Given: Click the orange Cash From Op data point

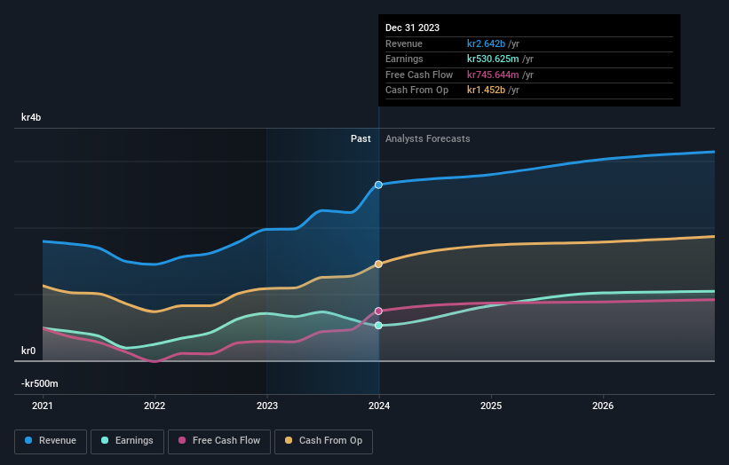Looking at the screenshot, I should pos(378,264).
